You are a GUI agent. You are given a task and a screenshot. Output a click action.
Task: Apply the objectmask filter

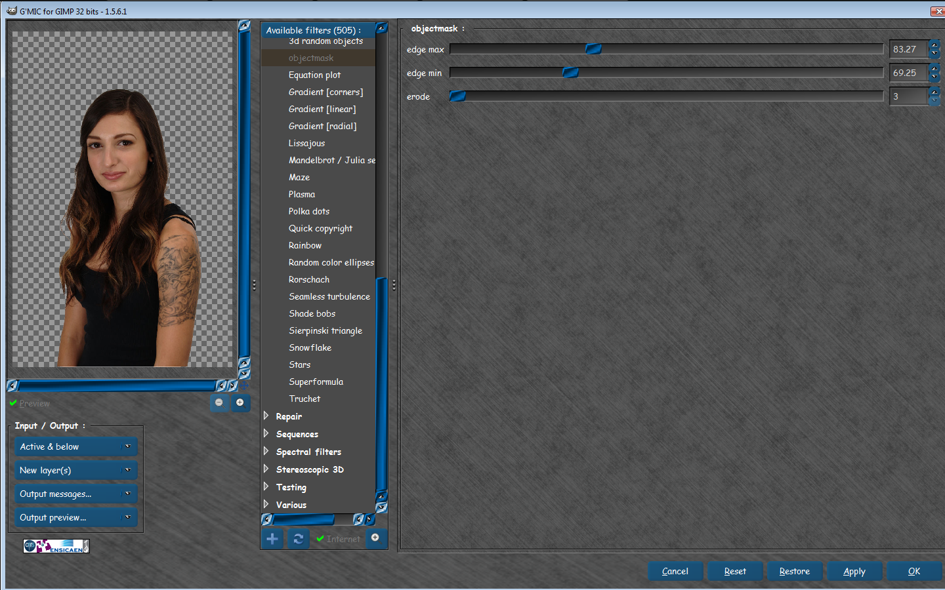point(854,571)
